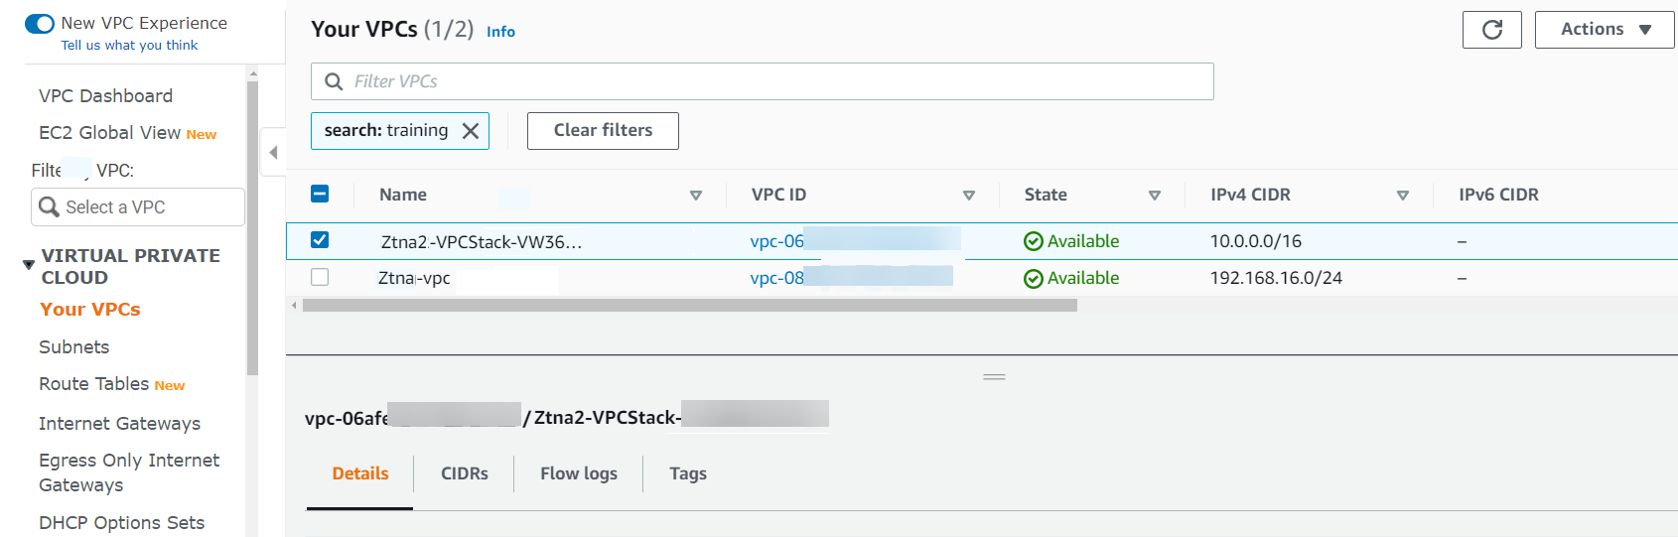Open the Actions dropdown menu
1678x537 pixels.
(1605, 30)
